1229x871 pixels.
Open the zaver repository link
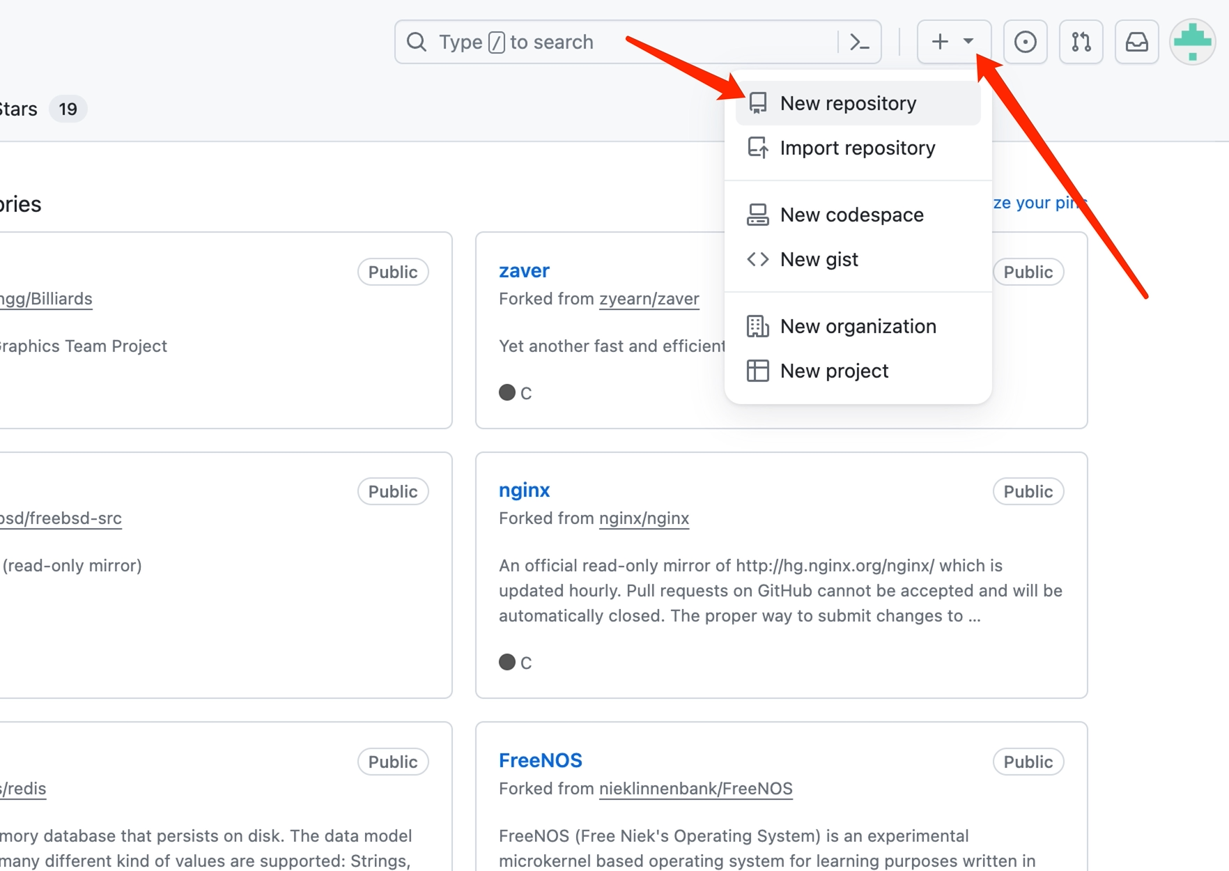coord(524,270)
